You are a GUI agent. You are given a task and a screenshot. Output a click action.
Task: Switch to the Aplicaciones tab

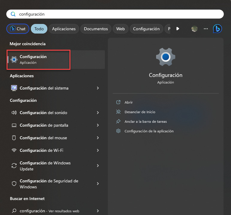click(x=64, y=29)
